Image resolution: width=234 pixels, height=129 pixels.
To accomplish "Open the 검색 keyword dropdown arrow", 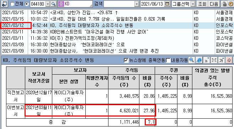I will point(137,4).
